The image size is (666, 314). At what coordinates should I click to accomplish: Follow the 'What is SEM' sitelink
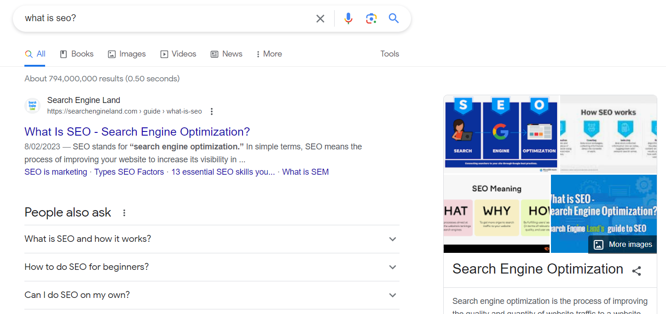[x=306, y=172]
